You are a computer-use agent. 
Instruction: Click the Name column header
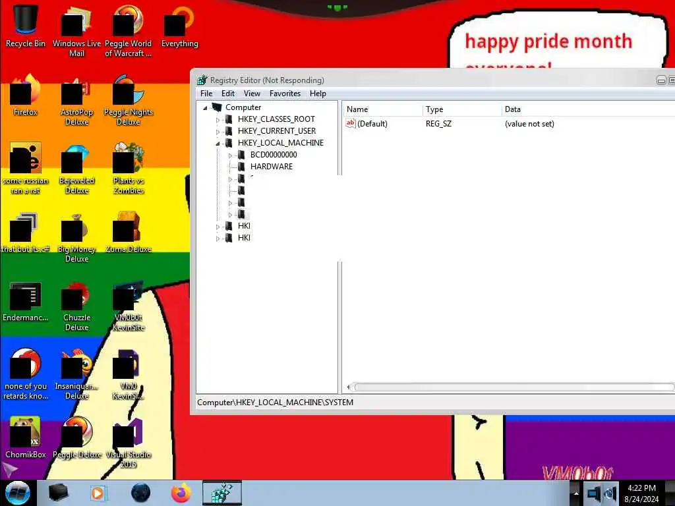point(383,109)
